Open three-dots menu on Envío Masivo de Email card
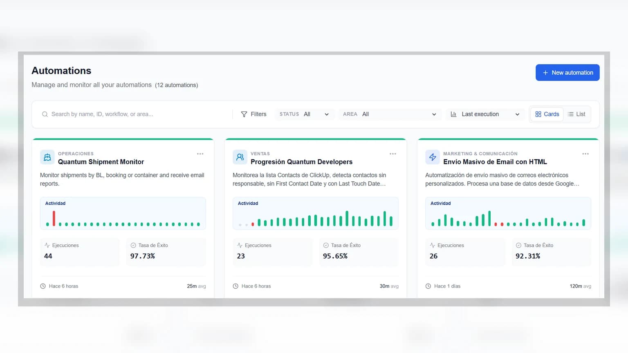Image resolution: width=628 pixels, height=353 pixels. (x=585, y=154)
